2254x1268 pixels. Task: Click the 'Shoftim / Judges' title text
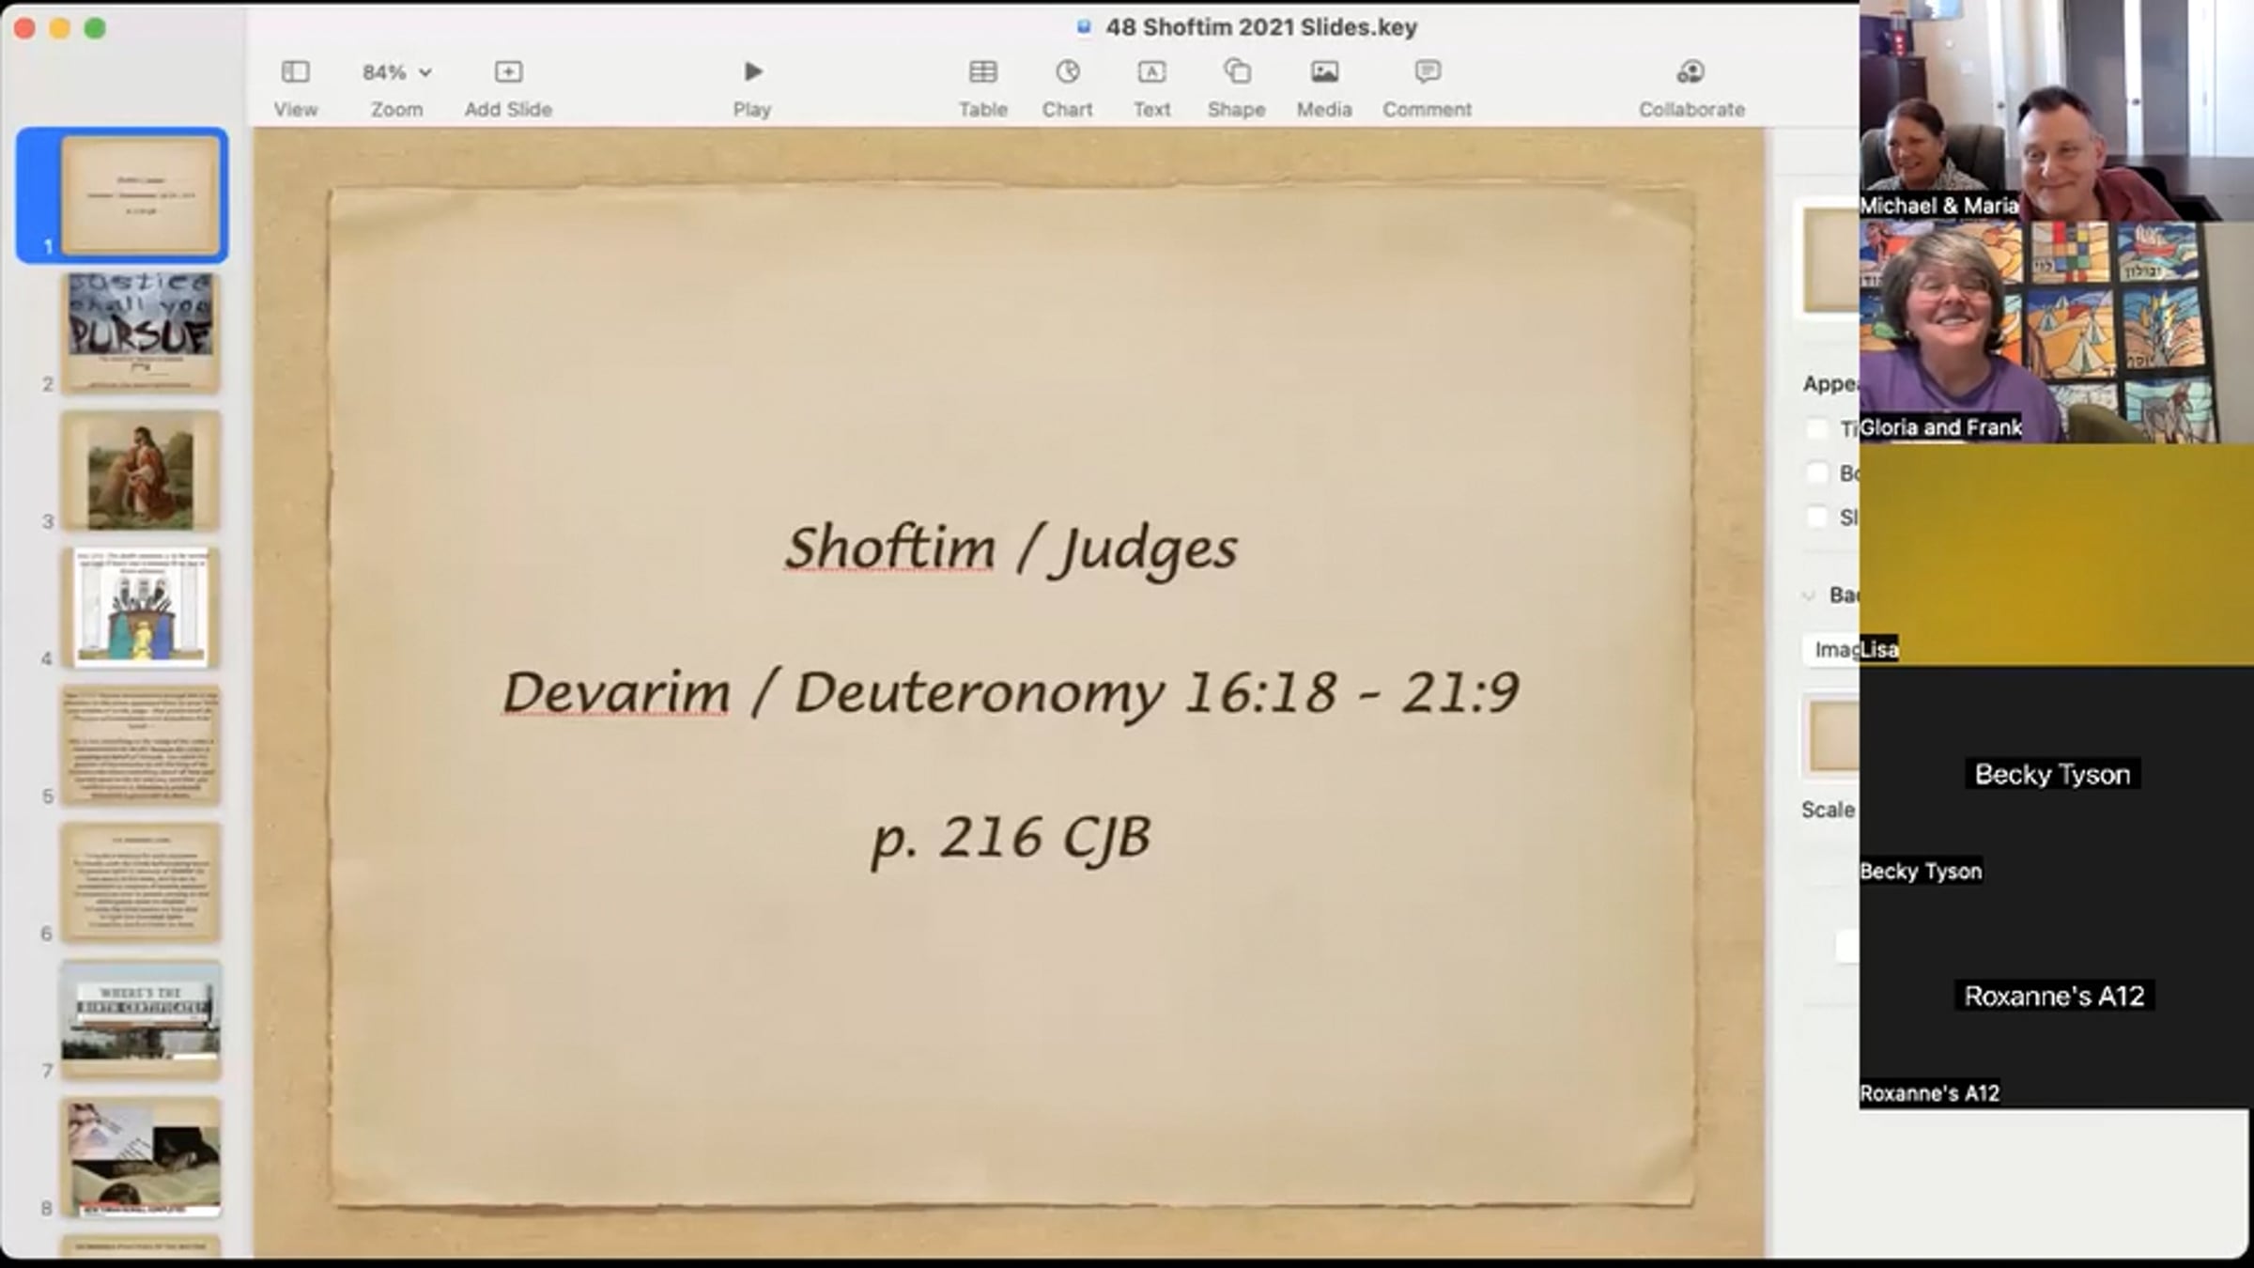pos(1011,549)
